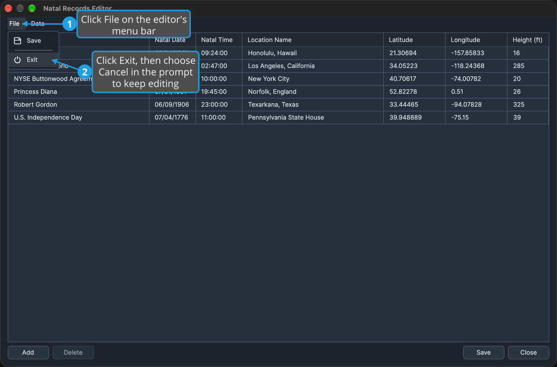Click the Location Name column header
The height and width of the screenshot is (367, 557).
313,40
